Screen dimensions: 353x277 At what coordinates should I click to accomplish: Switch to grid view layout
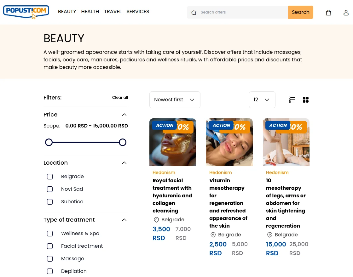[306, 100]
